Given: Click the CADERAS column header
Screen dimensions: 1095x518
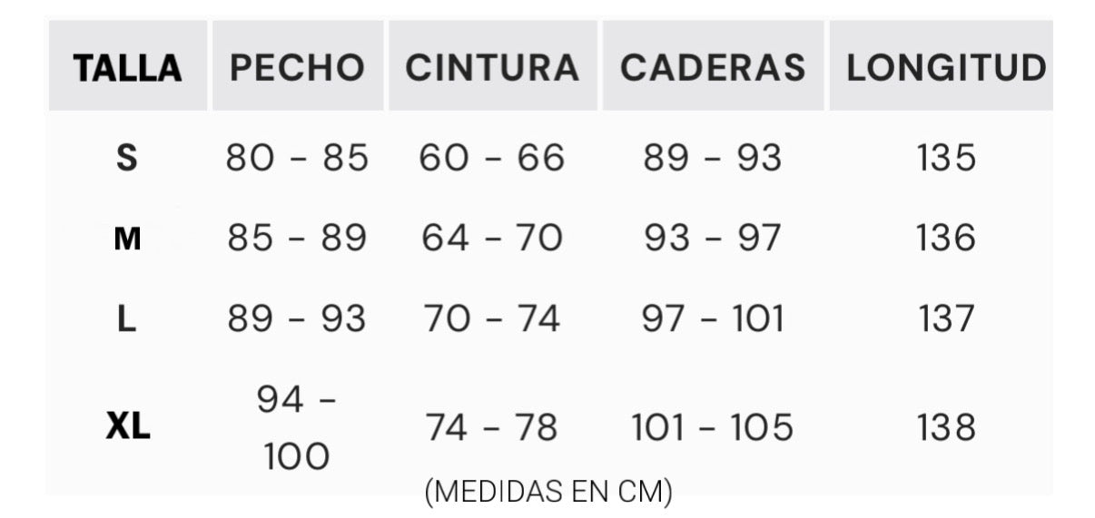Looking at the screenshot, I should click(713, 68).
